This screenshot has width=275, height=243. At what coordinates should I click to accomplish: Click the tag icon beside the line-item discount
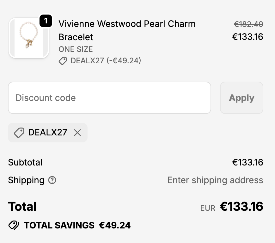click(x=63, y=61)
